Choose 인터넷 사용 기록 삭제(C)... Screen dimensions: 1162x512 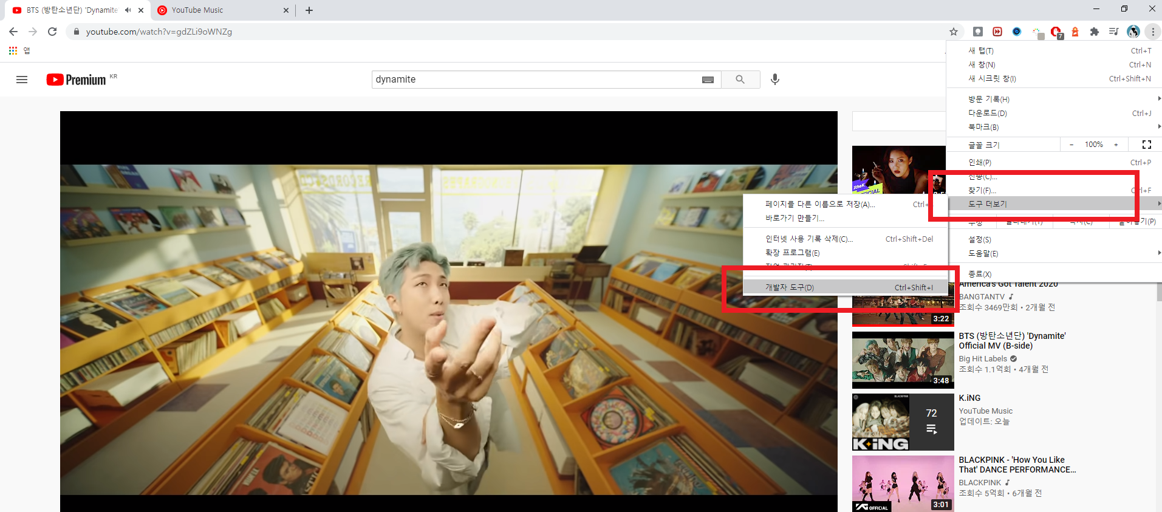(x=846, y=239)
